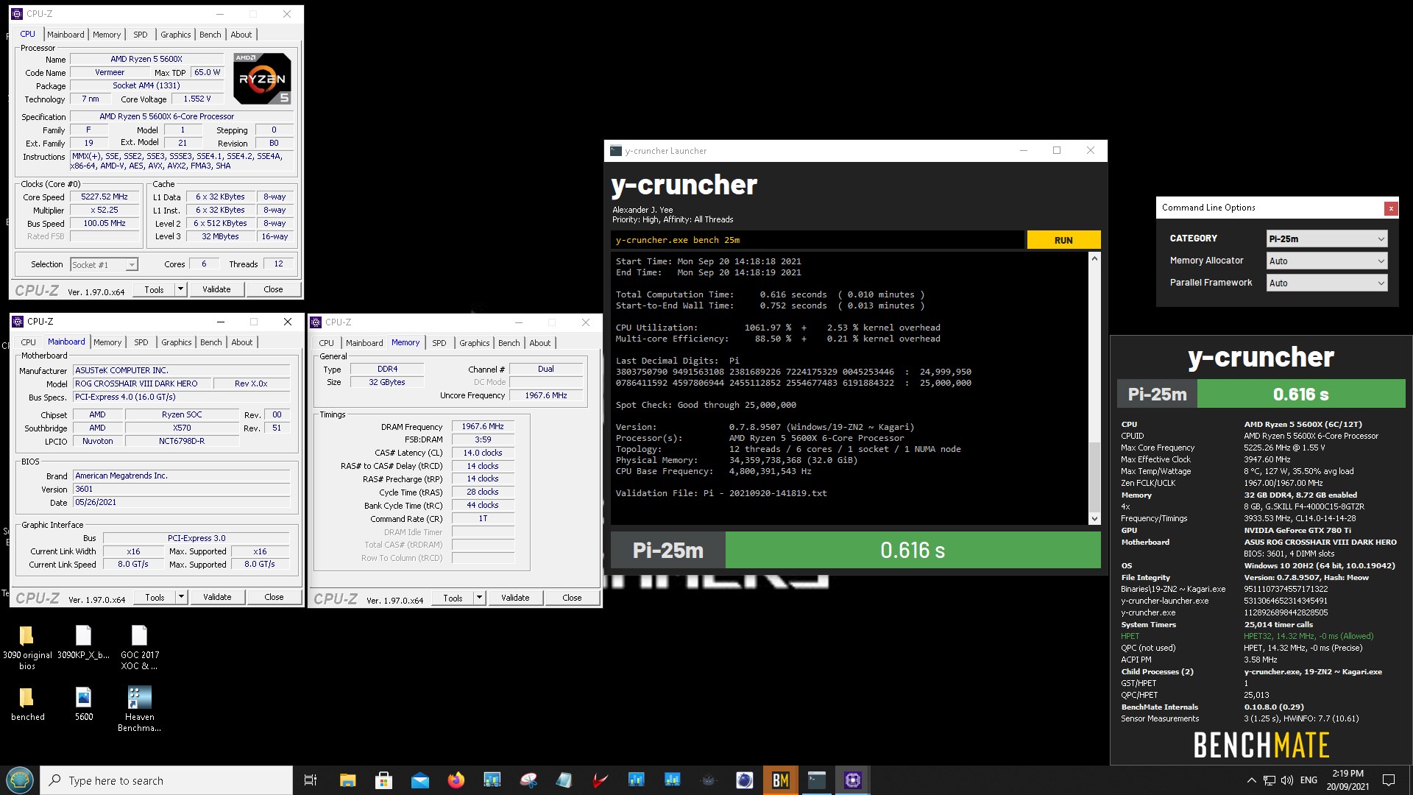The width and height of the screenshot is (1413, 795).
Task: Switch to CPU tab in Mainboard window
Action: click(x=28, y=342)
